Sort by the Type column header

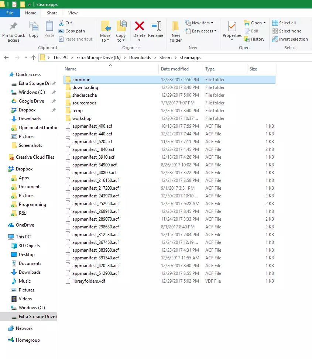coord(210,69)
